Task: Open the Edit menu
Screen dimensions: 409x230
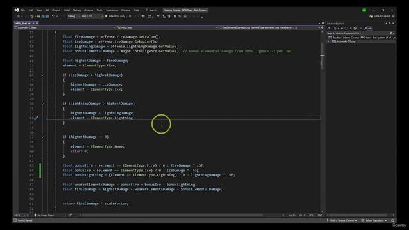Action: click(31, 10)
